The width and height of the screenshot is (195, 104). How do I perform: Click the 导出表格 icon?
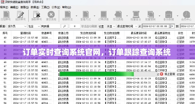118,15
